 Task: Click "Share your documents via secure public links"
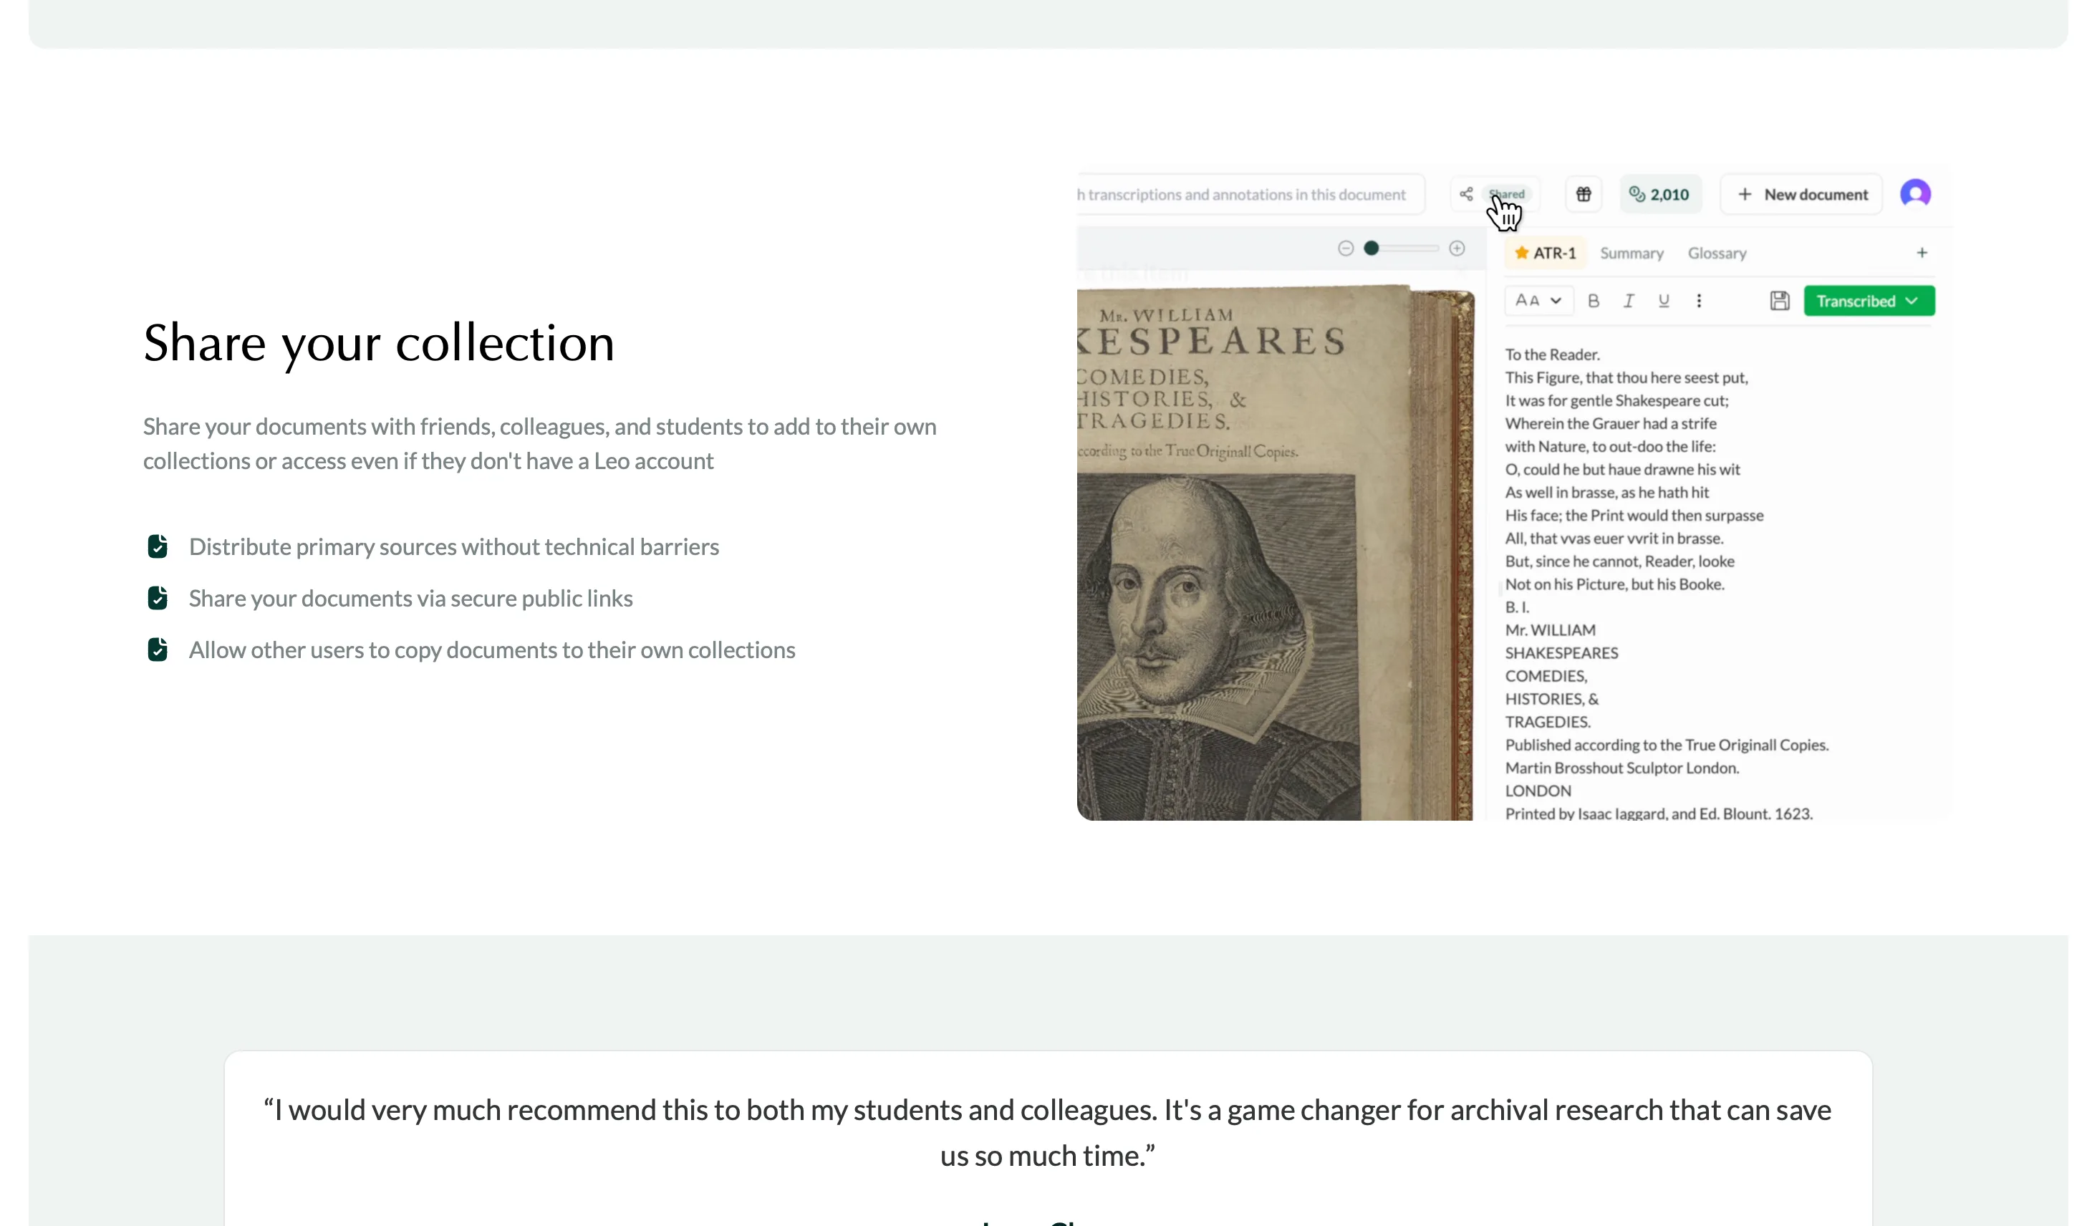point(411,599)
